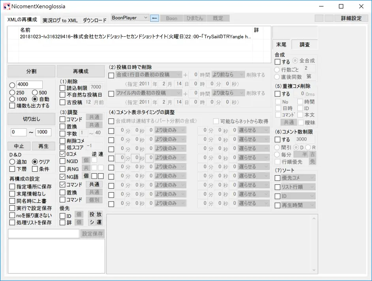Screen dimensions: 372x281
Task: Check the 重複コメ削除 する checkbox
Action: tap(278, 94)
